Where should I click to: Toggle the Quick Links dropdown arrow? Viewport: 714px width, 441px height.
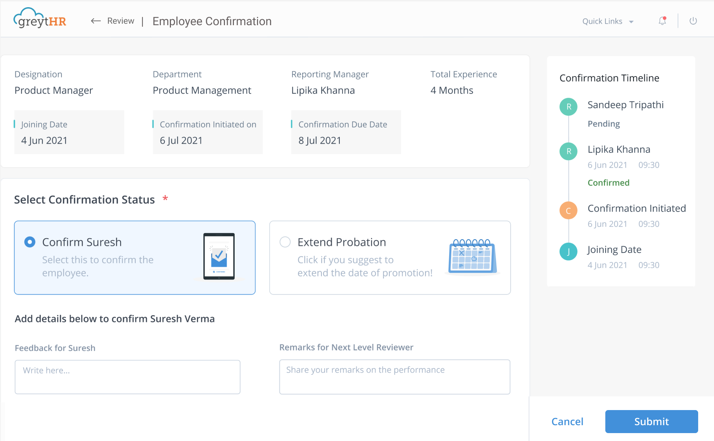pos(633,22)
